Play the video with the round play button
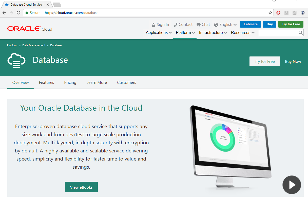Viewport: 308px width, 198px height. (292, 185)
